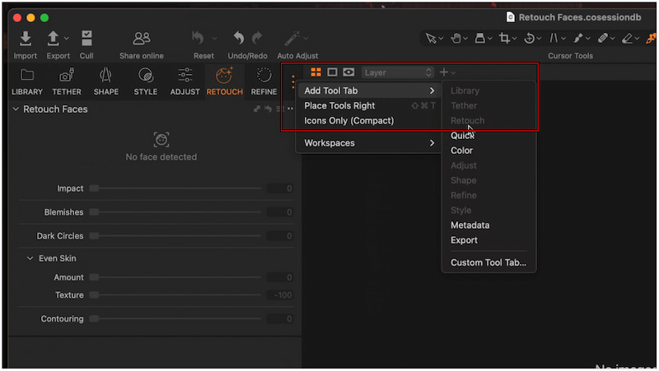Image resolution: width=659 pixels, height=371 pixels.
Task: Click the Reset adjustments icon
Action: pos(198,38)
